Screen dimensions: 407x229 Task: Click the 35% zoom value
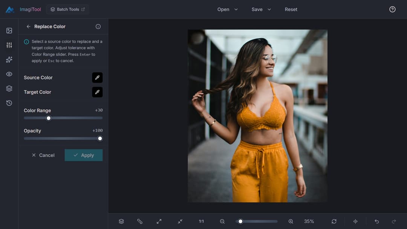point(309,221)
